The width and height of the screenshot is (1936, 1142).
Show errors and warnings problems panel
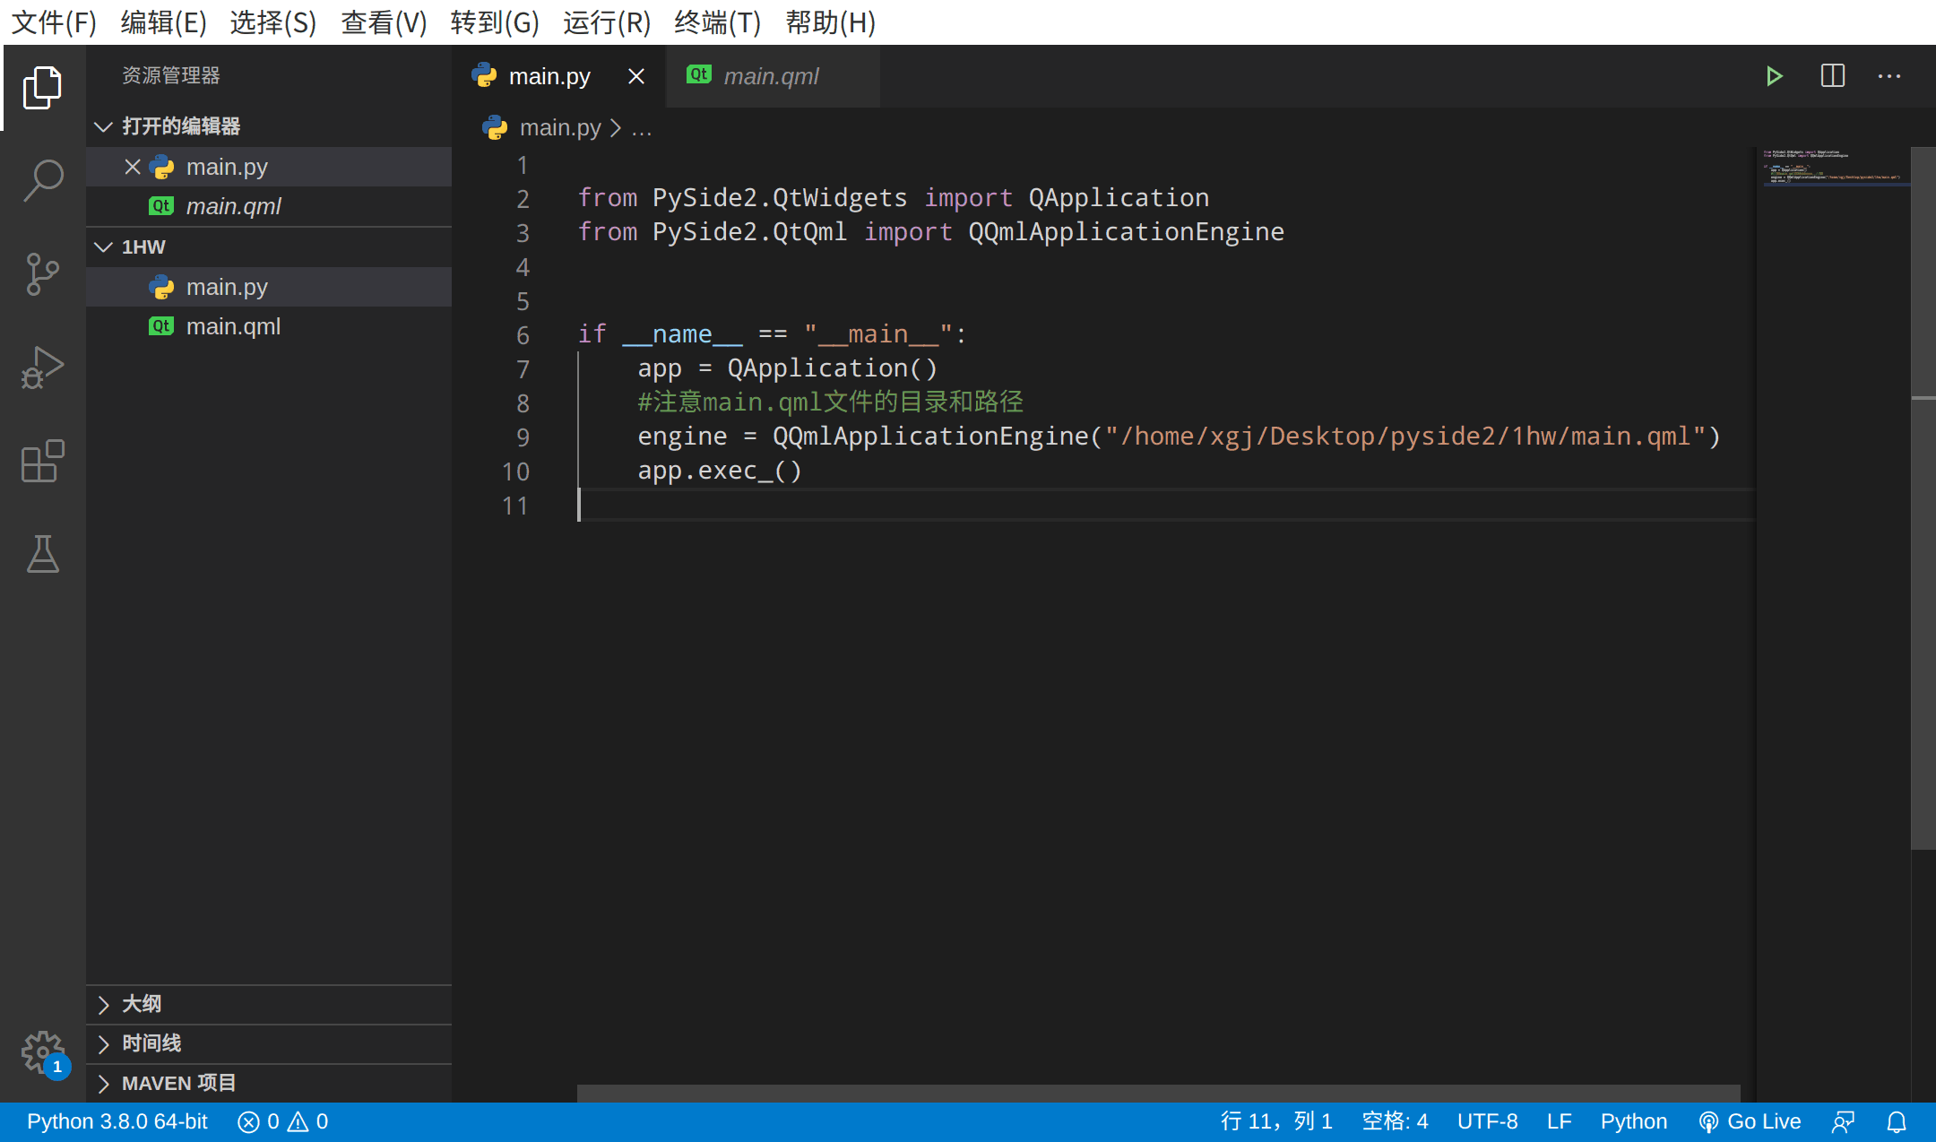tap(282, 1121)
